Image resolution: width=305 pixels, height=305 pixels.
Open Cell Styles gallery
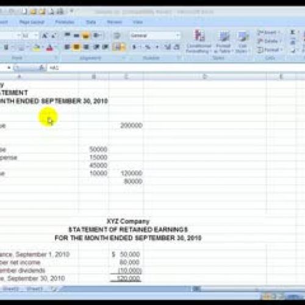pyautogui.click(x=242, y=41)
